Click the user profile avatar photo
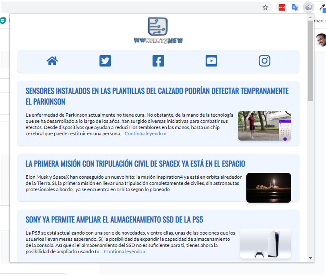The height and width of the screenshot is (276, 326). point(321,40)
